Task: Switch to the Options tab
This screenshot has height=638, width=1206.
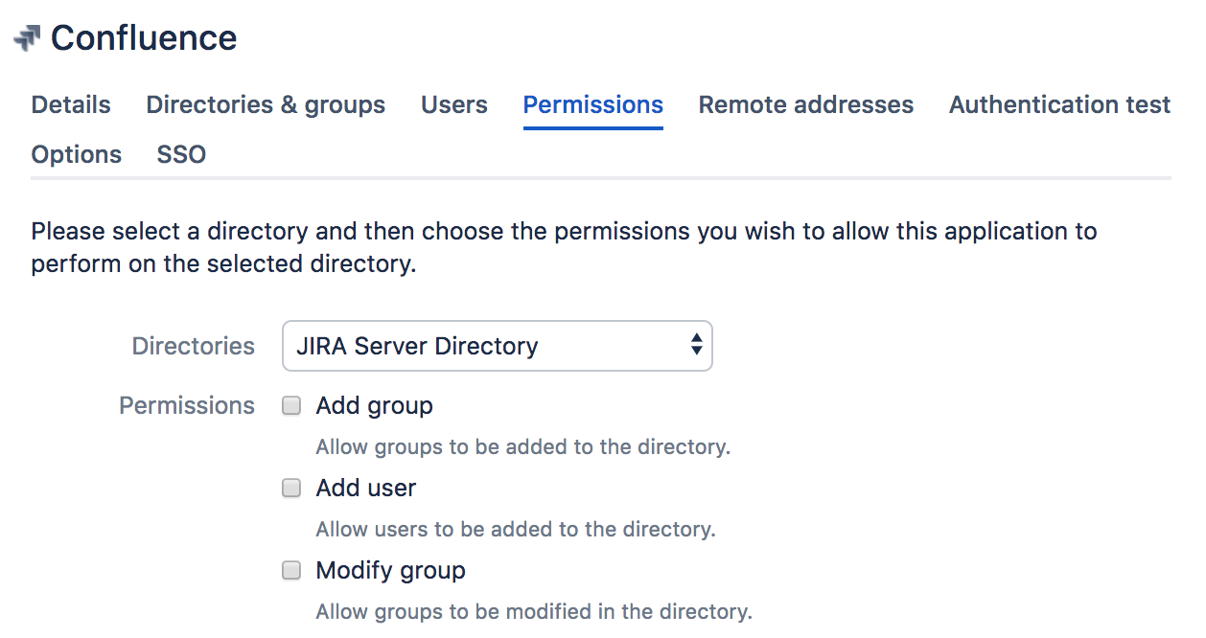Action: [77, 155]
